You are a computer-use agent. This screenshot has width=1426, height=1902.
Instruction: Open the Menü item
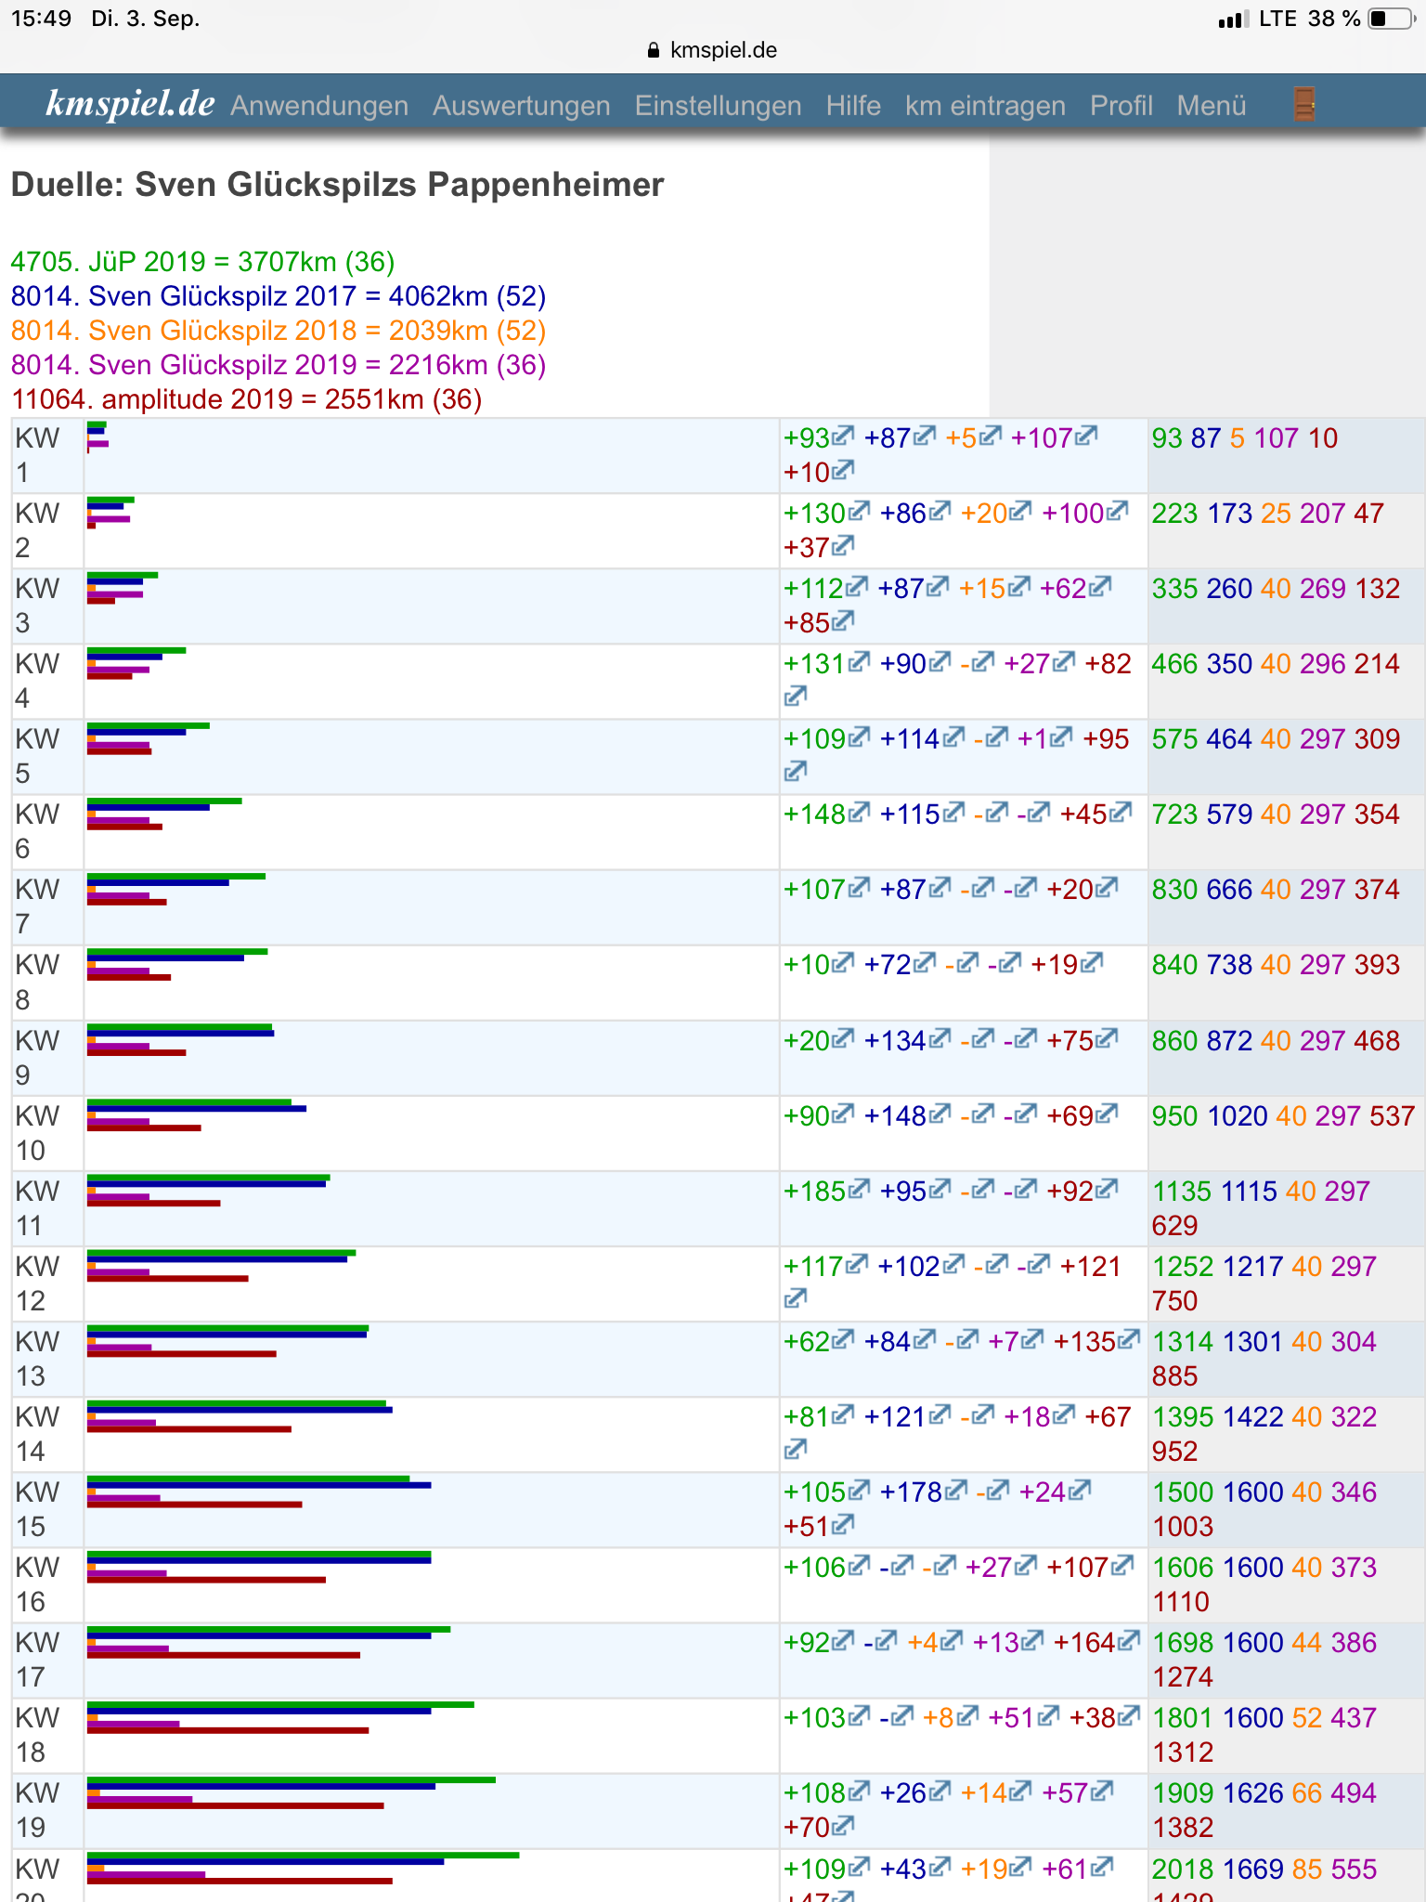click(1212, 106)
